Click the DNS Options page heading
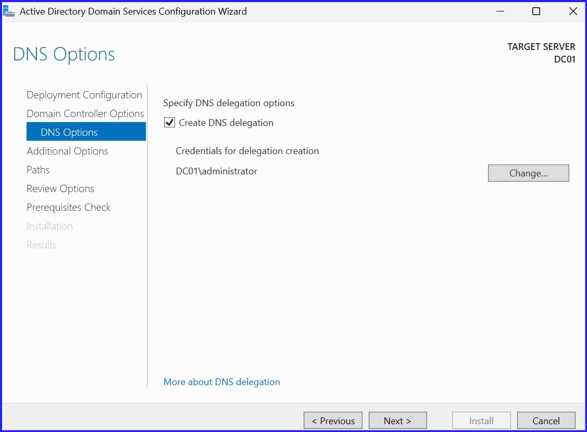This screenshot has width=587, height=432. 63,54
